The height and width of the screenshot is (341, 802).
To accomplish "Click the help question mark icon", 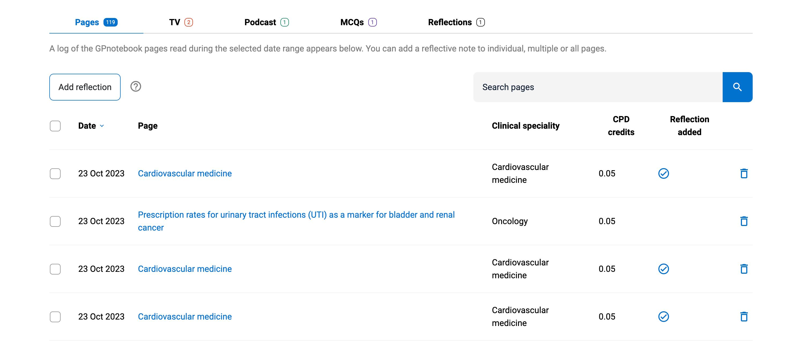I will coord(136,87).
